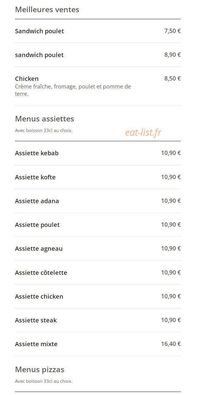The height and width of the screenshot is (395, 199).
Task: Click the 8,50 € price beside Chicken
Action: point(173,78)
